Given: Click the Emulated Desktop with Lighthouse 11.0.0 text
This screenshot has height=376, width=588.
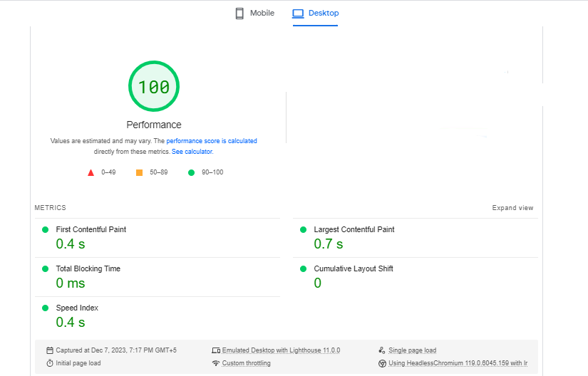Looking at the screenshot, I should point(281,350).
